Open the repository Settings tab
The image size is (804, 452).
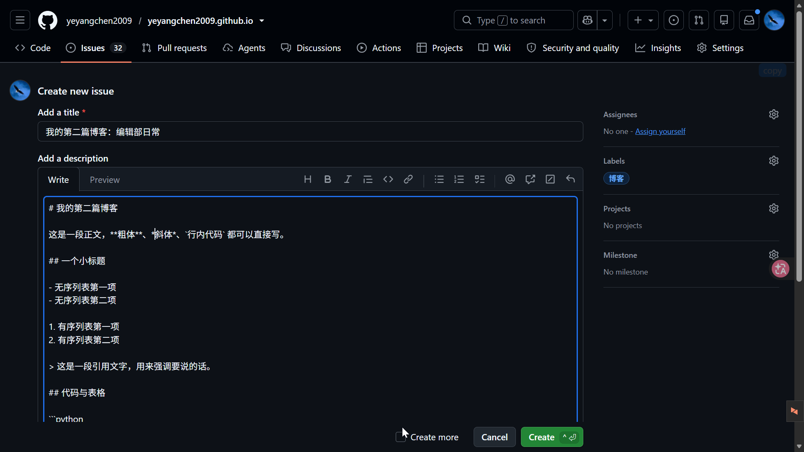tap(720, 48)
